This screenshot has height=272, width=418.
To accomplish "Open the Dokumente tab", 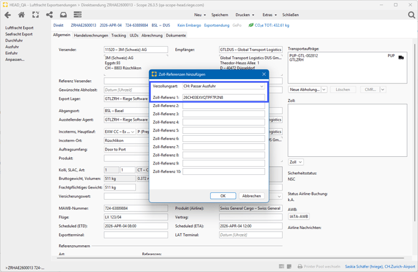I will point(175,35).
